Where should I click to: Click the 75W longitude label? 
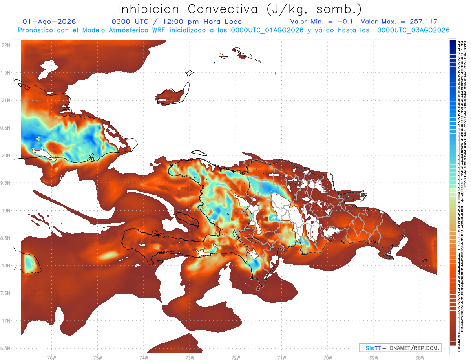(98, 358)
